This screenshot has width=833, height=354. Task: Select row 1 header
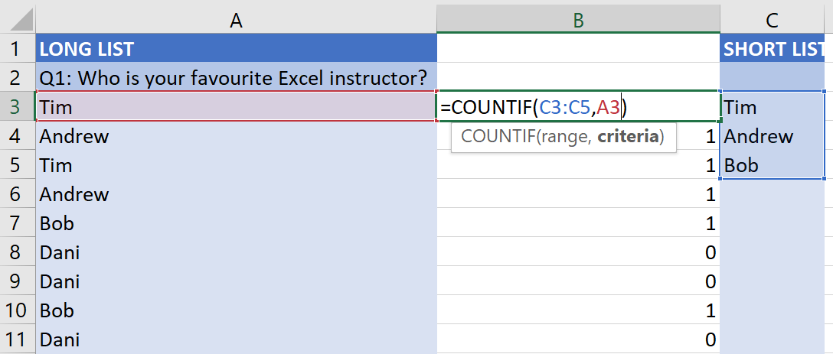[15, 50]
